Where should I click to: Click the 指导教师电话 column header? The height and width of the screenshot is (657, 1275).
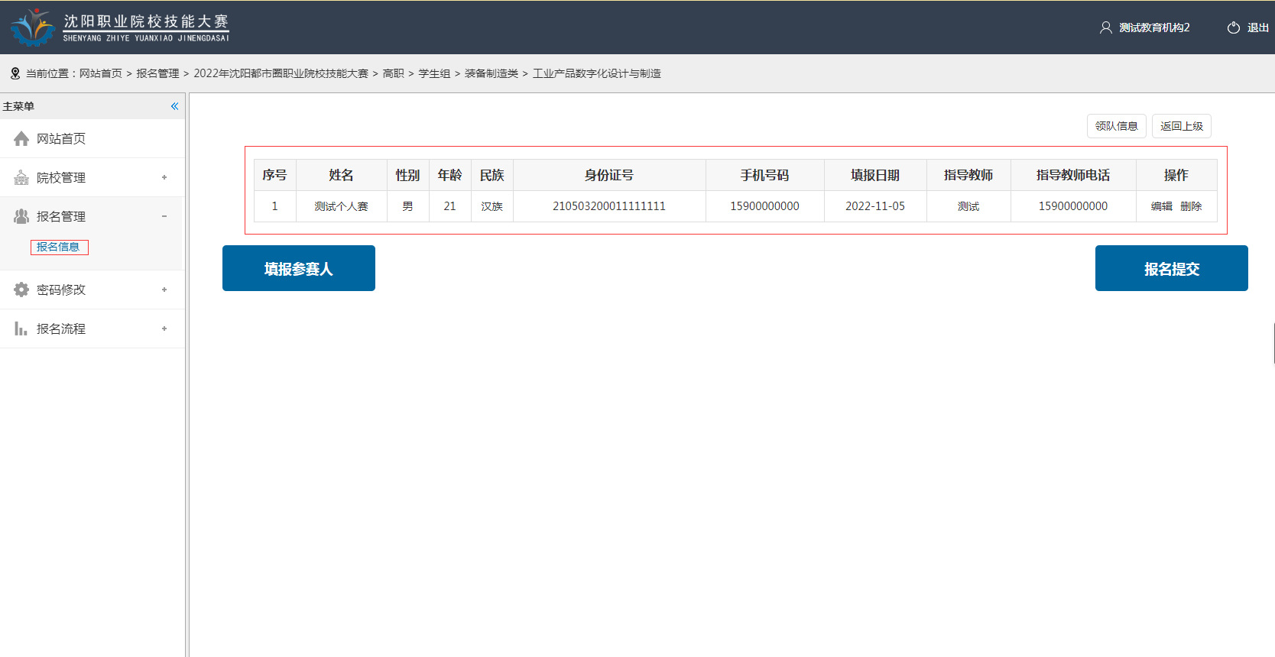[1073, 175]
